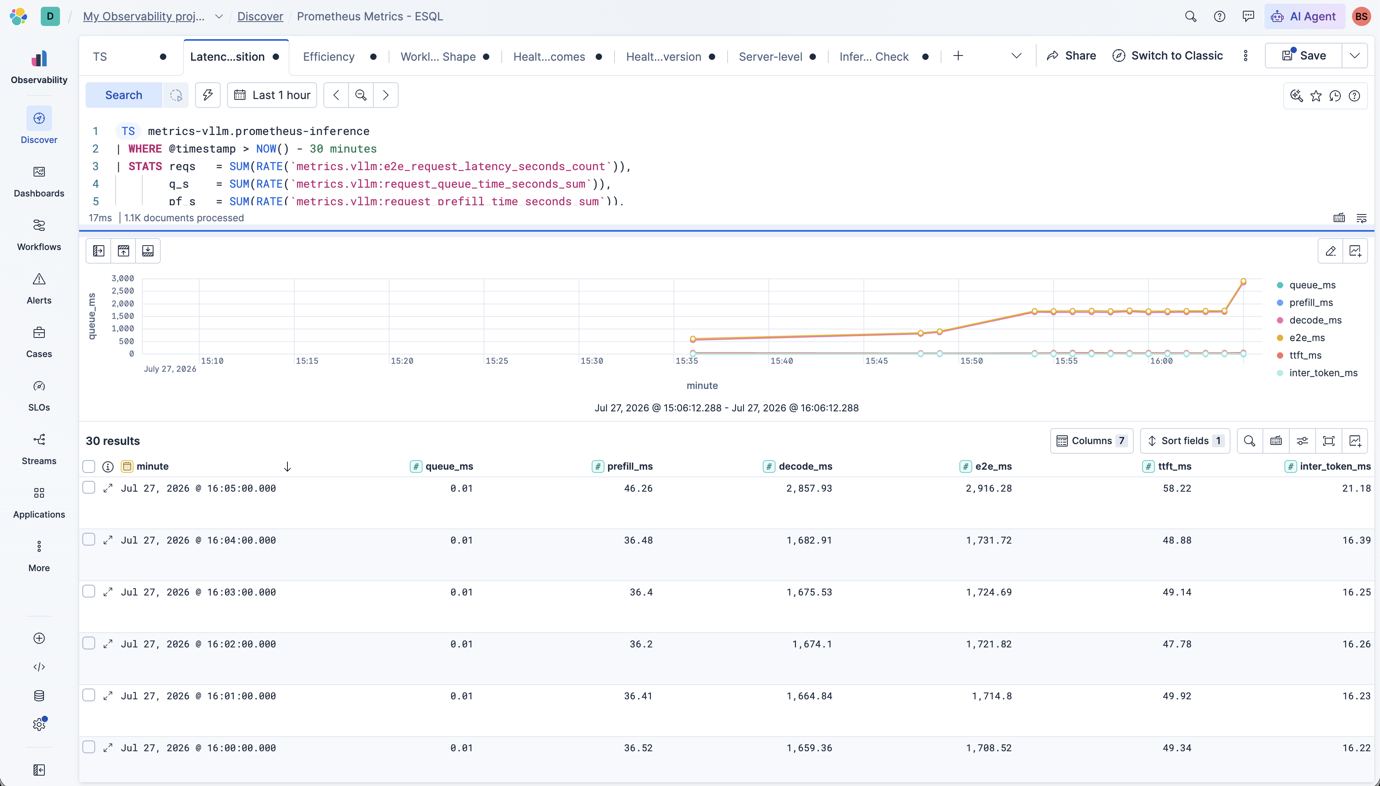Click the ES|QL star favorite query icon
1380x786 pixels.
pyautogui.click(x=1316, y=95)
